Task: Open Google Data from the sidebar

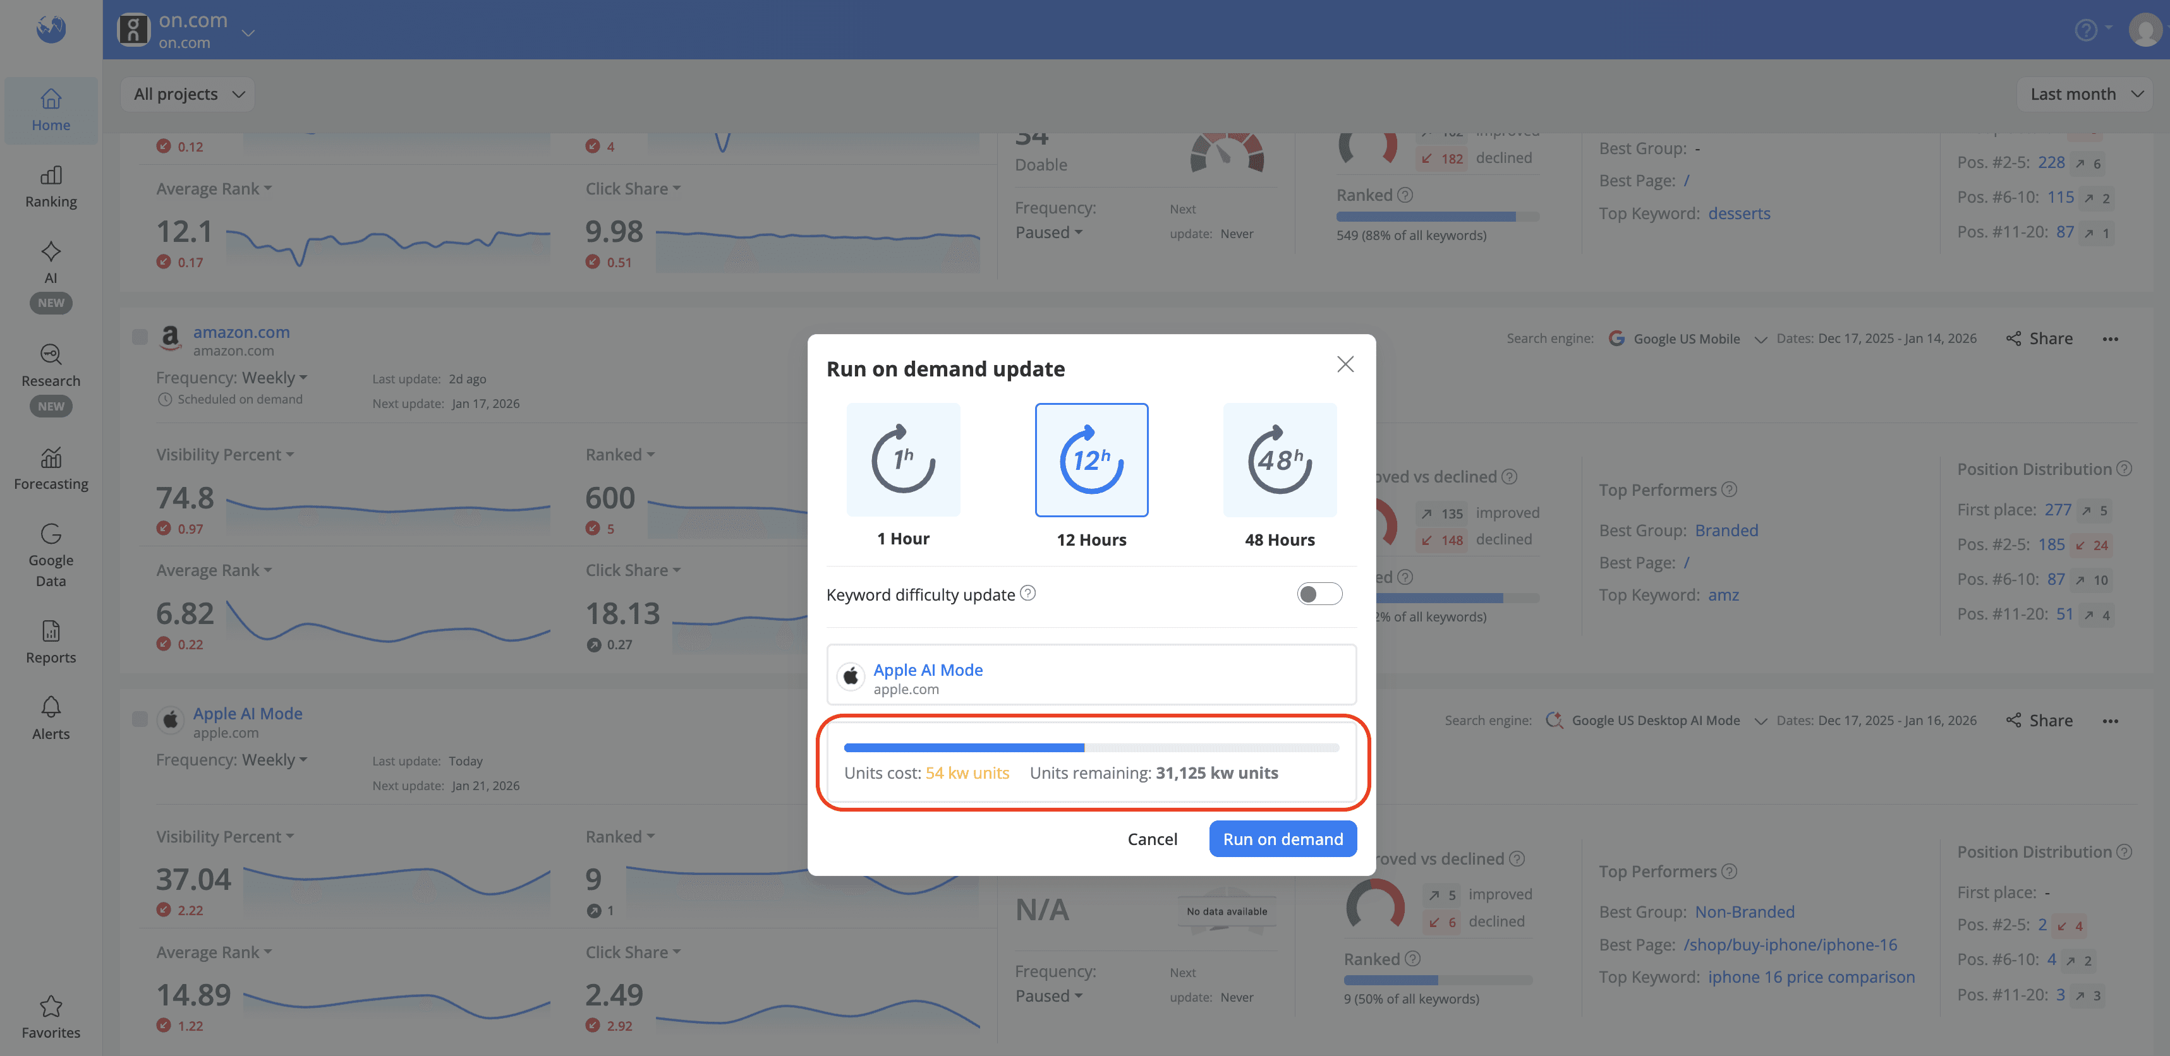Action: pos(51,556)
